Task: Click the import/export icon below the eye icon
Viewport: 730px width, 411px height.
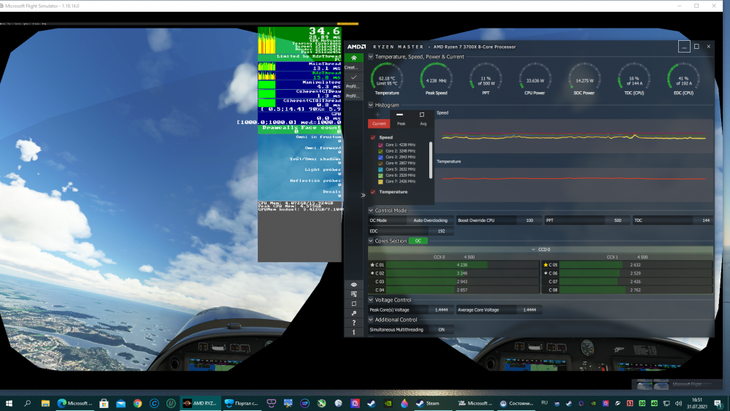Action: (x=354, y=294)
